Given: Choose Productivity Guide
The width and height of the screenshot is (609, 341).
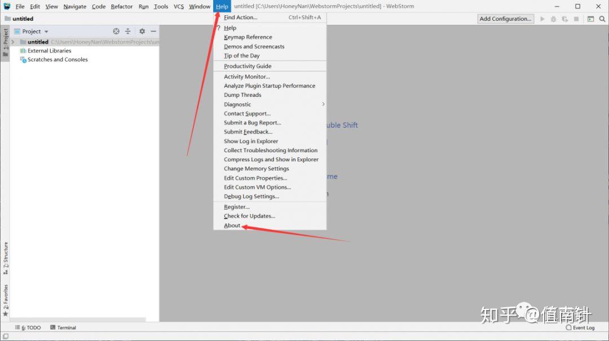Looking at the screenshot, I should 270,67.
